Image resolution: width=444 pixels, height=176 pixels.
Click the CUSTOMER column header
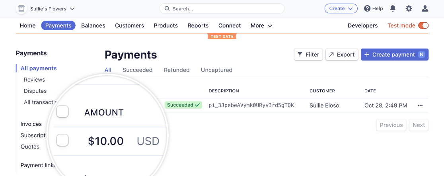(322, 91)
